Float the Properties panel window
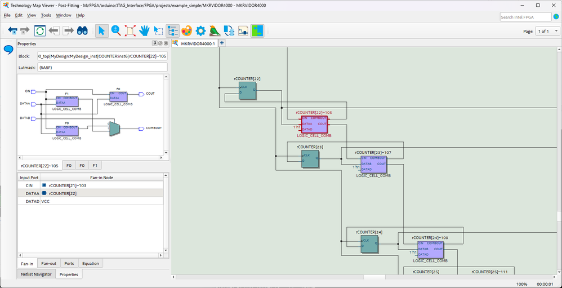This screenshot has width=562, height=288. tap(160, 43)
